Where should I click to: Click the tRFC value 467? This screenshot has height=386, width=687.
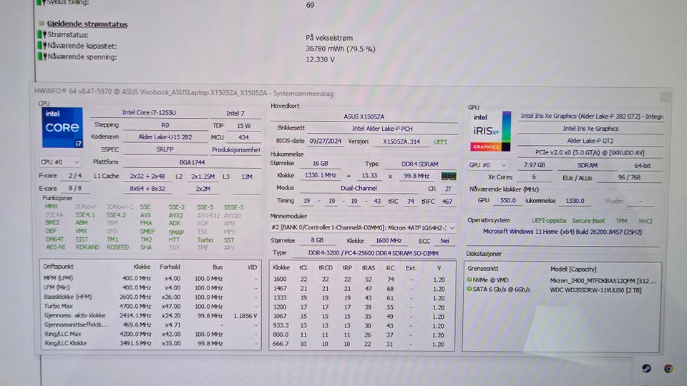coord(447,202)
